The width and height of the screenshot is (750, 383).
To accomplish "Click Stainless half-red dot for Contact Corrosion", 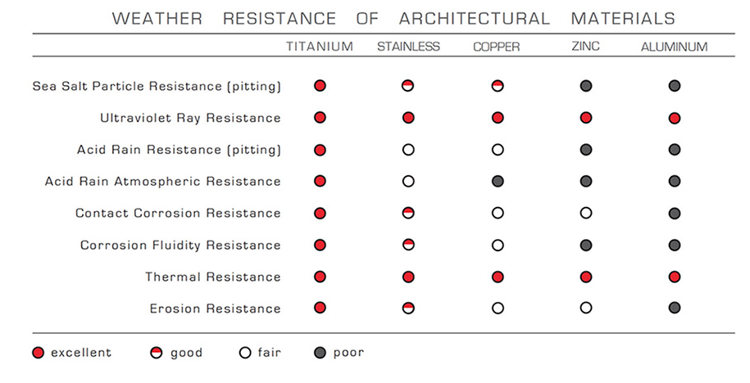I will click(x=408, y=214).
